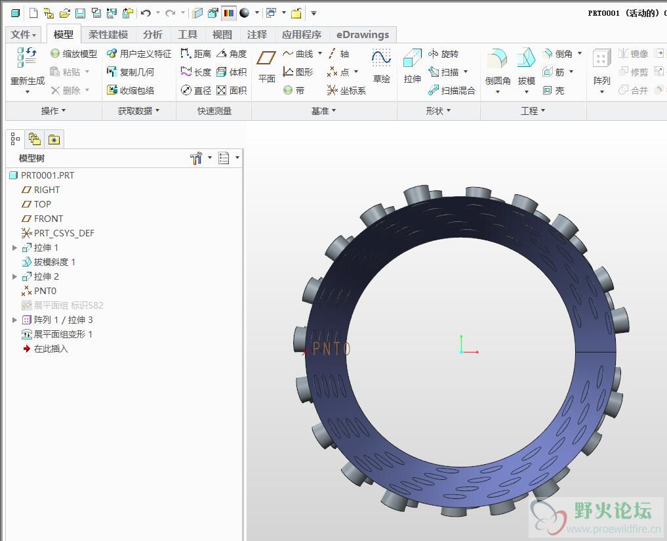This screenshot has height=541, width=667.
Task: Switch to the 注释 annotate tab
Action: (x=257, y=35)
